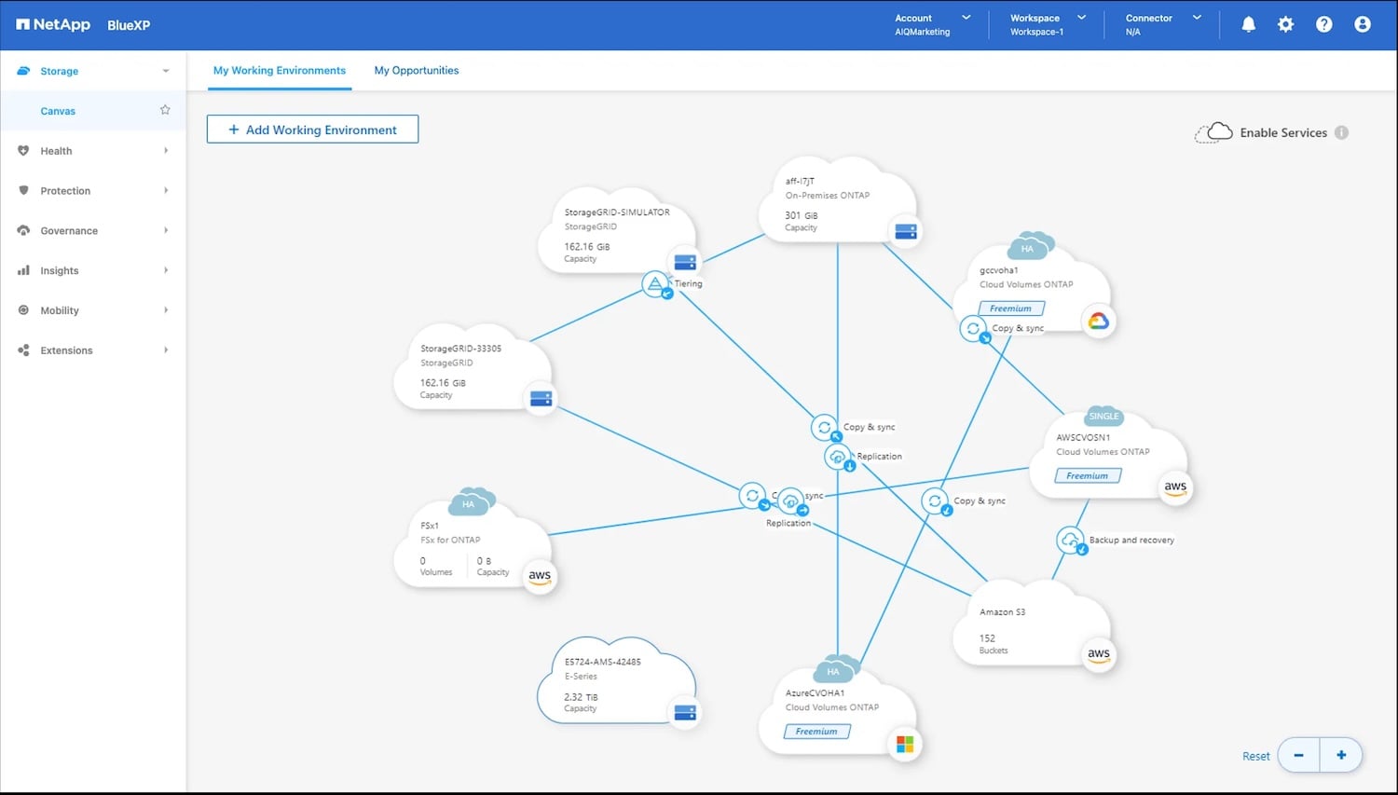
Task: Click the Freemium badge on gccvoha1
Action: tap(1010, 308)
